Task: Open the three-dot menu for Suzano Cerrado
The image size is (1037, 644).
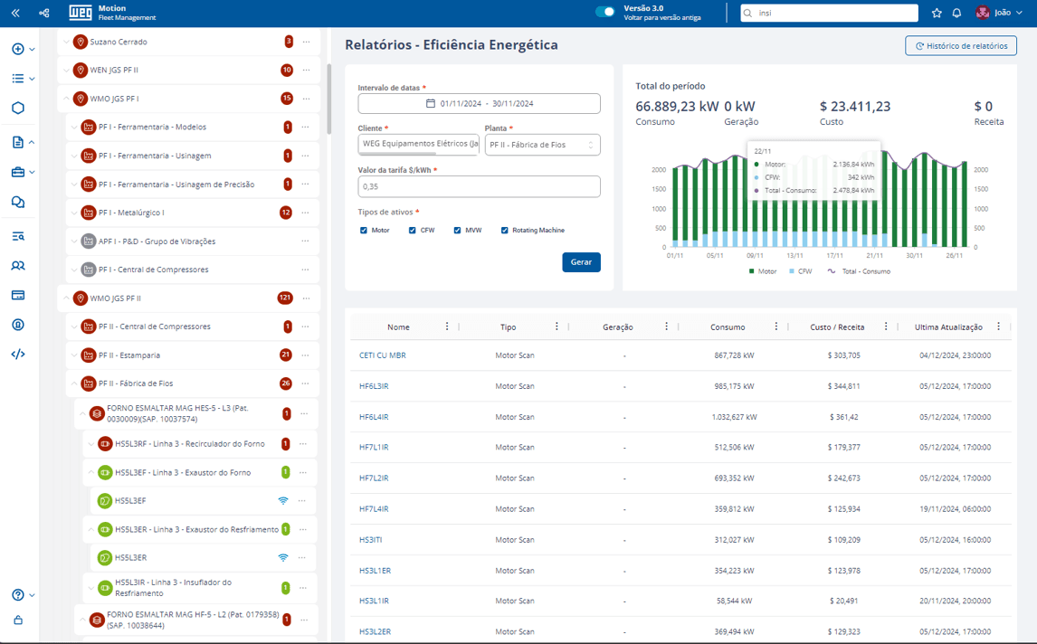Action: [x=306, y=42]
